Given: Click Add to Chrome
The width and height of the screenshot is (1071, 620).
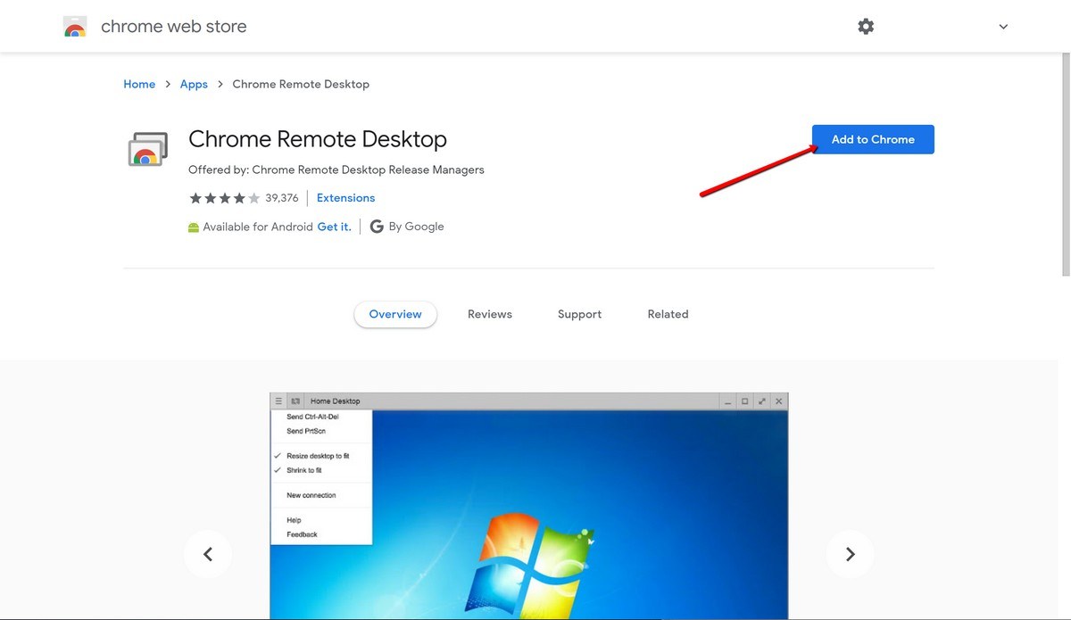Looking at the screenshot, I should click(x=872, y=139).
